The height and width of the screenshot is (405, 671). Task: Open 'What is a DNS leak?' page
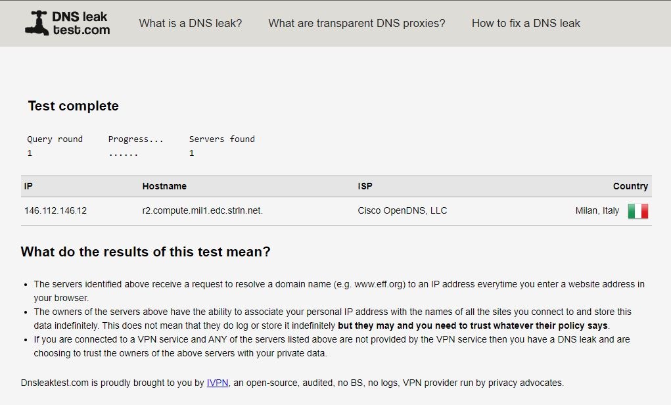click(x=191, y=23)
